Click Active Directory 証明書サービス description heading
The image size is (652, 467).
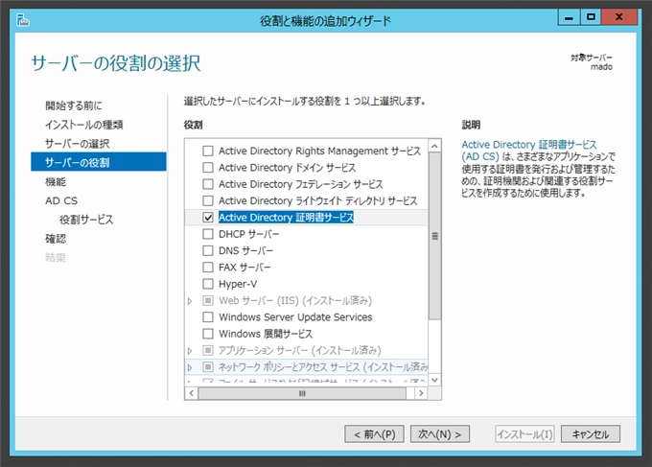tap(529, 151)
